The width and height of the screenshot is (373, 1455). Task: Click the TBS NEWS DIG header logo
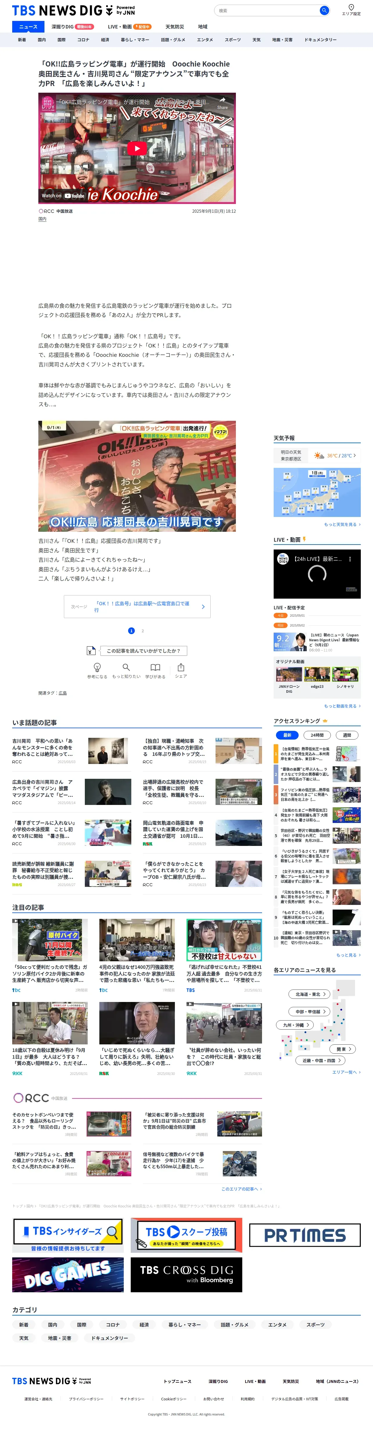coord(73,11)
